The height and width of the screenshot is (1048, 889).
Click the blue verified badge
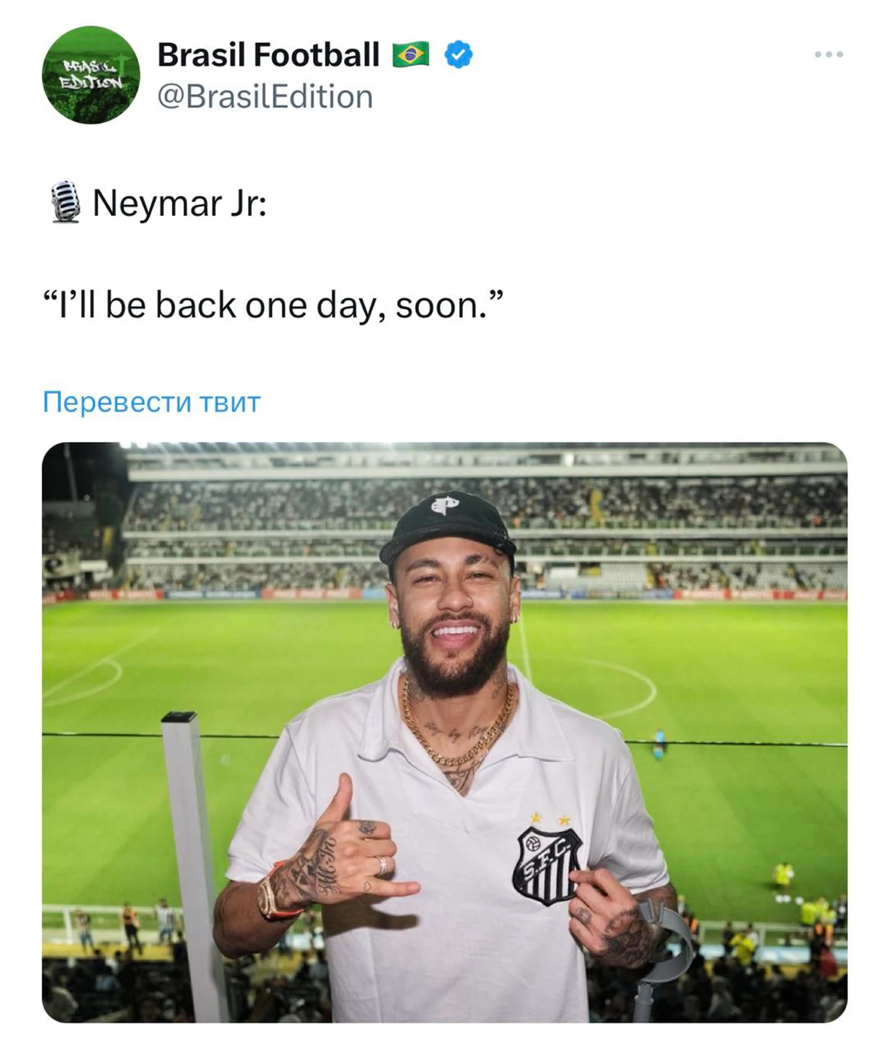458,55
